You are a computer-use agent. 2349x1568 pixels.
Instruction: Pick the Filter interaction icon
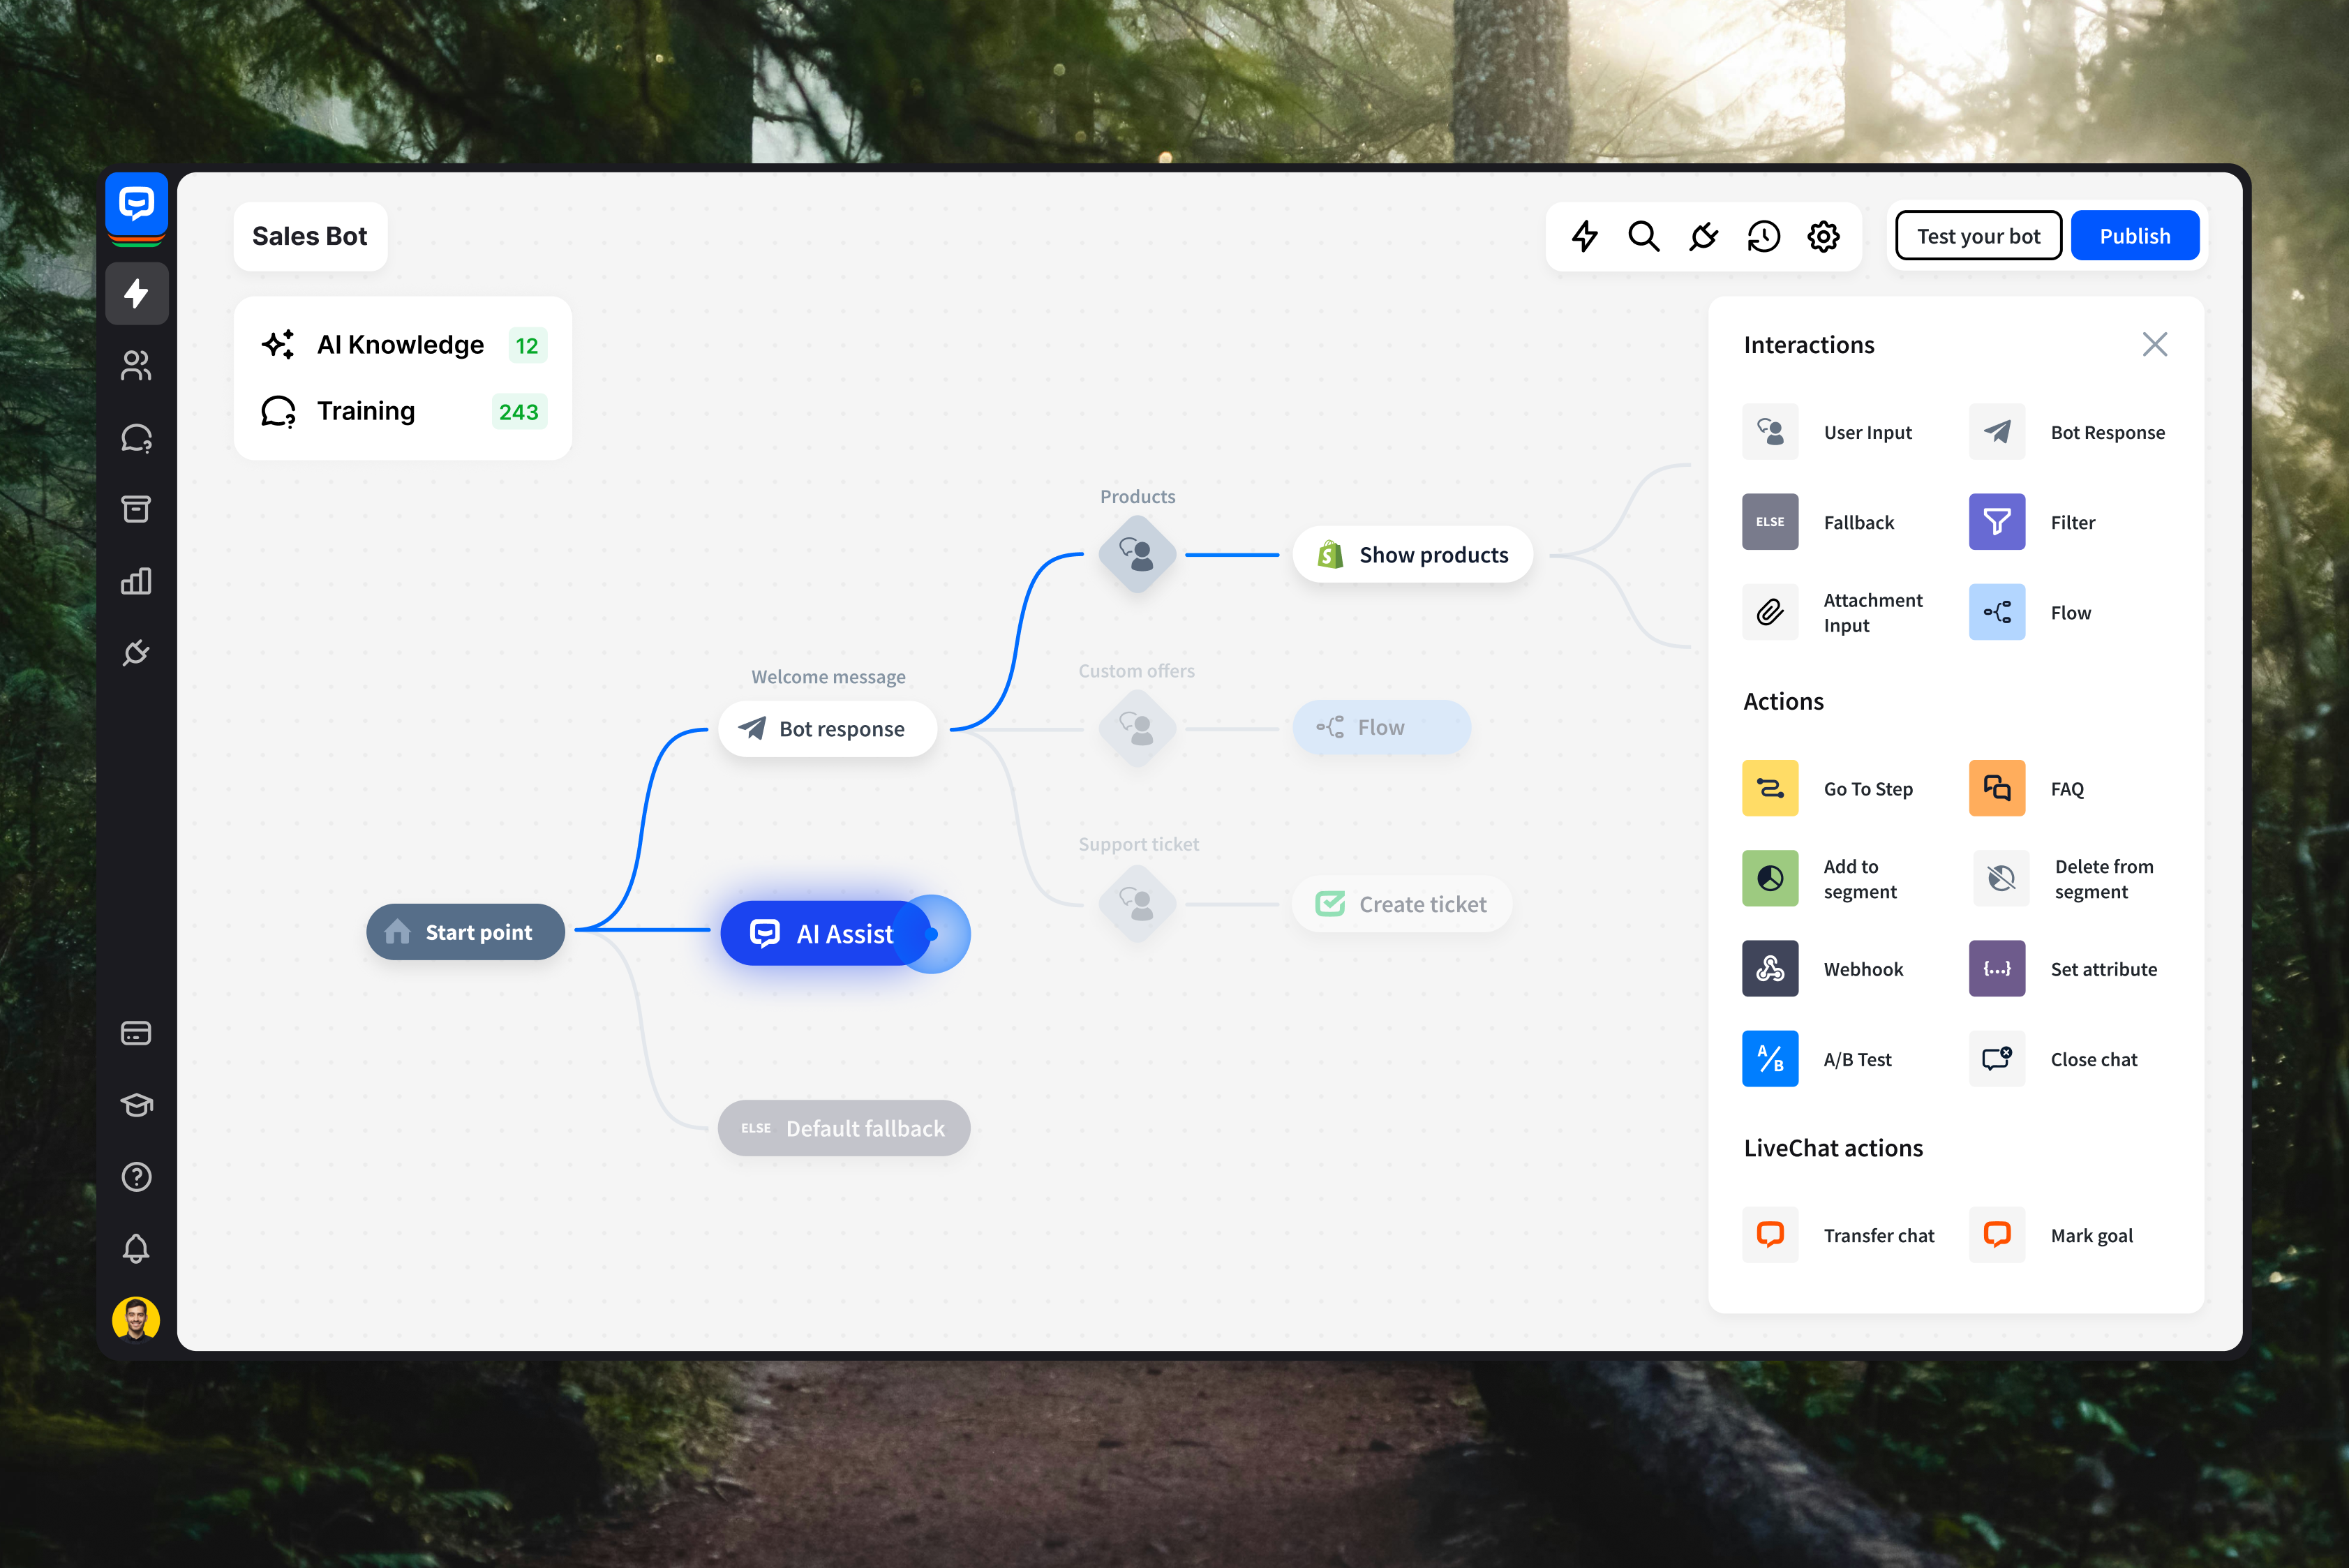pos(1997,522)
